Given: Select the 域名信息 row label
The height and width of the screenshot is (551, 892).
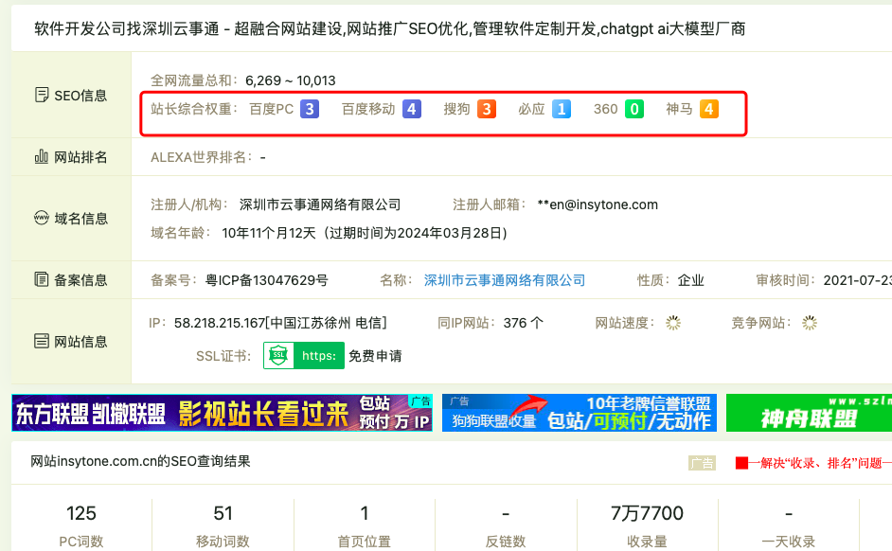Looking at the screenshot, I should [x=80, y=219].
